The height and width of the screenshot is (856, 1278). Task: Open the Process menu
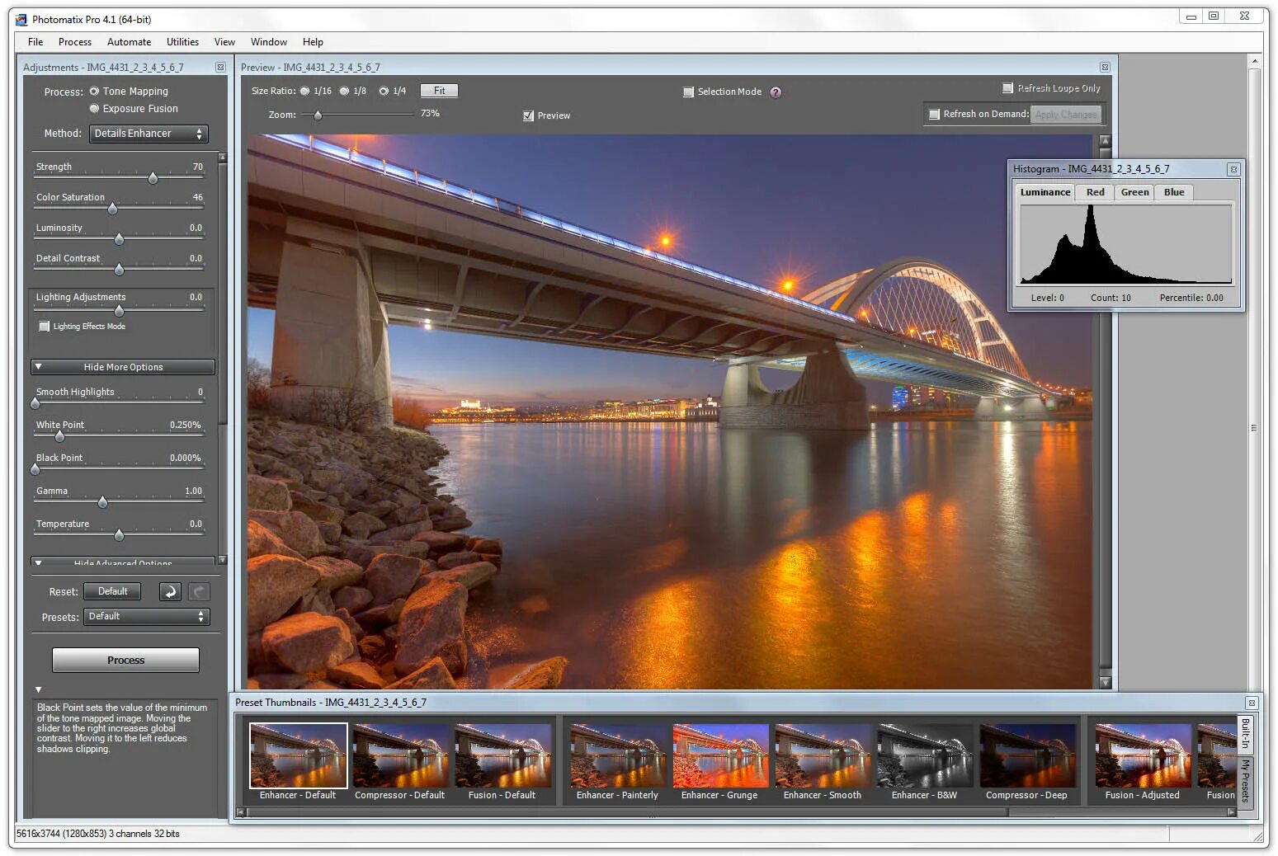point(75,42)
